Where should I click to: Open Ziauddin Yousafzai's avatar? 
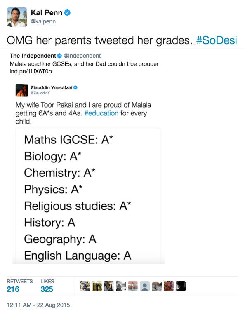pyautogui.click(x=22, y=90)
